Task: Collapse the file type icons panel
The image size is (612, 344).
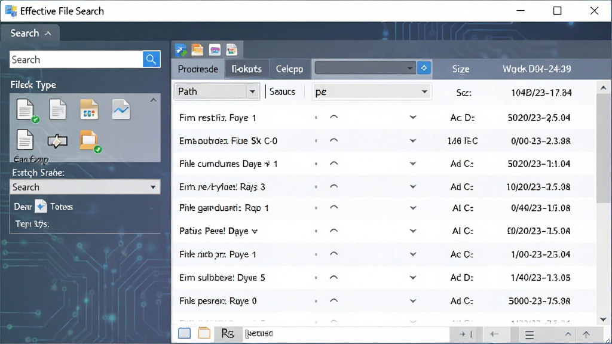Action: [154, 100]
